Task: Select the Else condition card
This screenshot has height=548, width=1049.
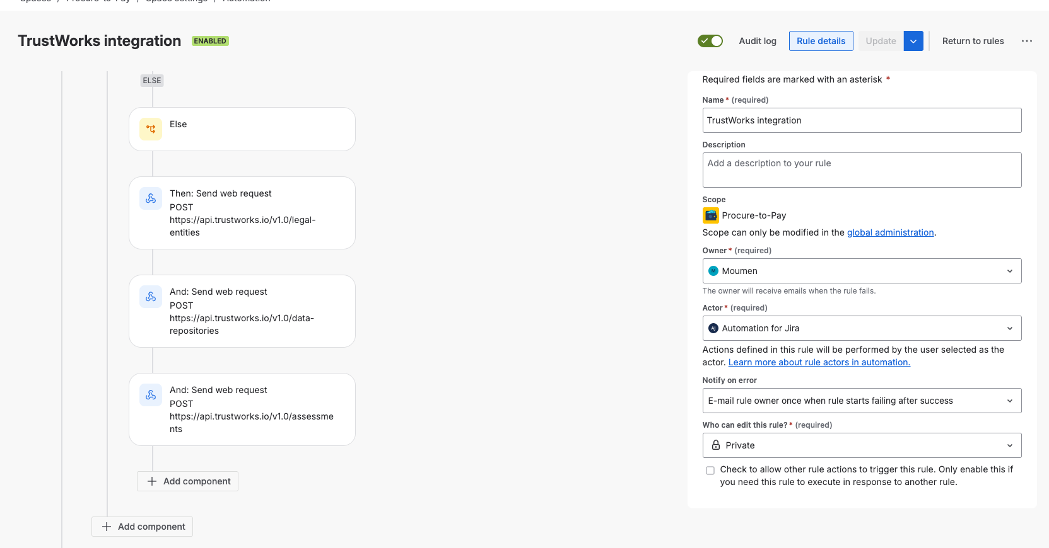Action: click(242, 129)
